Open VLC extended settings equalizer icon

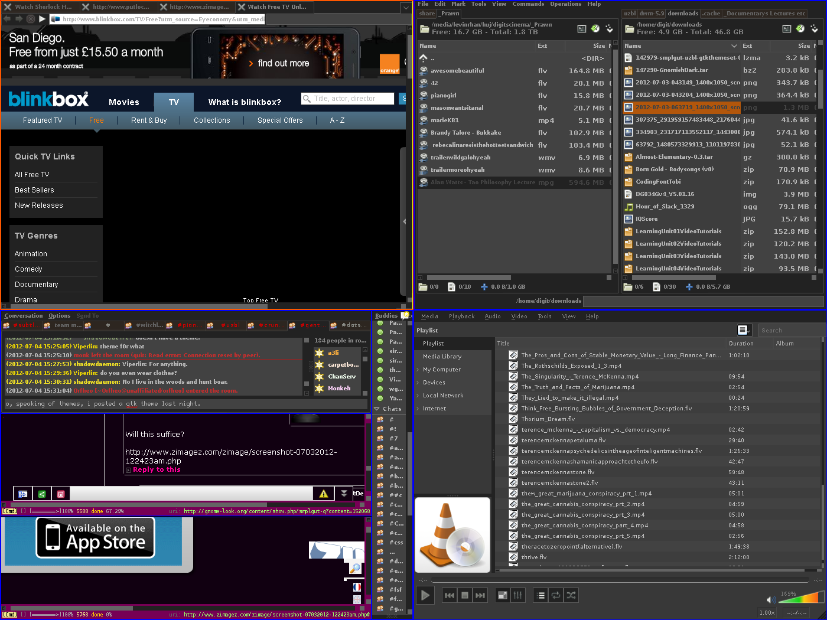tap(518, 595)
